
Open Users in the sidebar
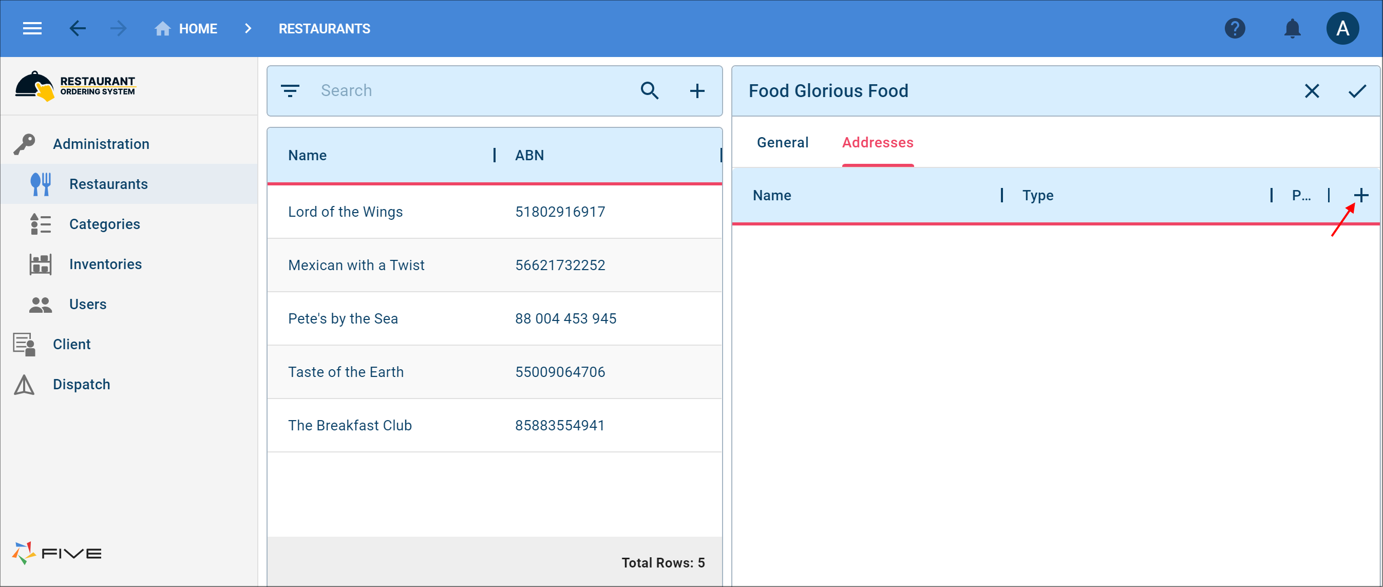click(88, 305)
